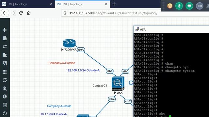Close the first EVE | Topology tab
Image resolution: width=209 pixels, height=117 pixels.
click(51, 4)
